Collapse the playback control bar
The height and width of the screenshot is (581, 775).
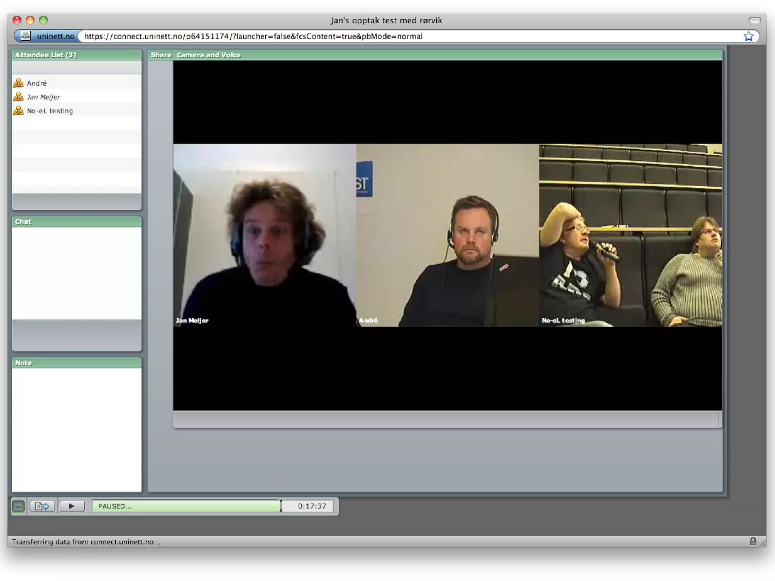point(18,506)
